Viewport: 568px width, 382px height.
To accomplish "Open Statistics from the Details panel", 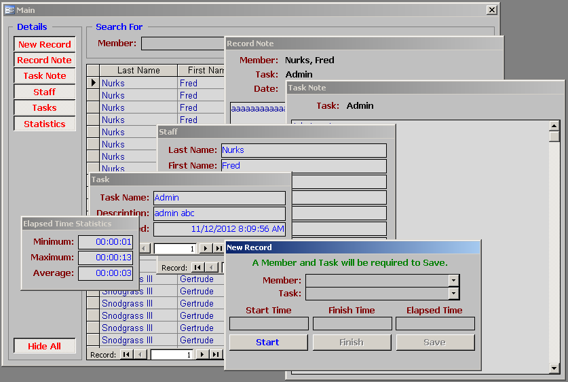I will click(45, 124).
